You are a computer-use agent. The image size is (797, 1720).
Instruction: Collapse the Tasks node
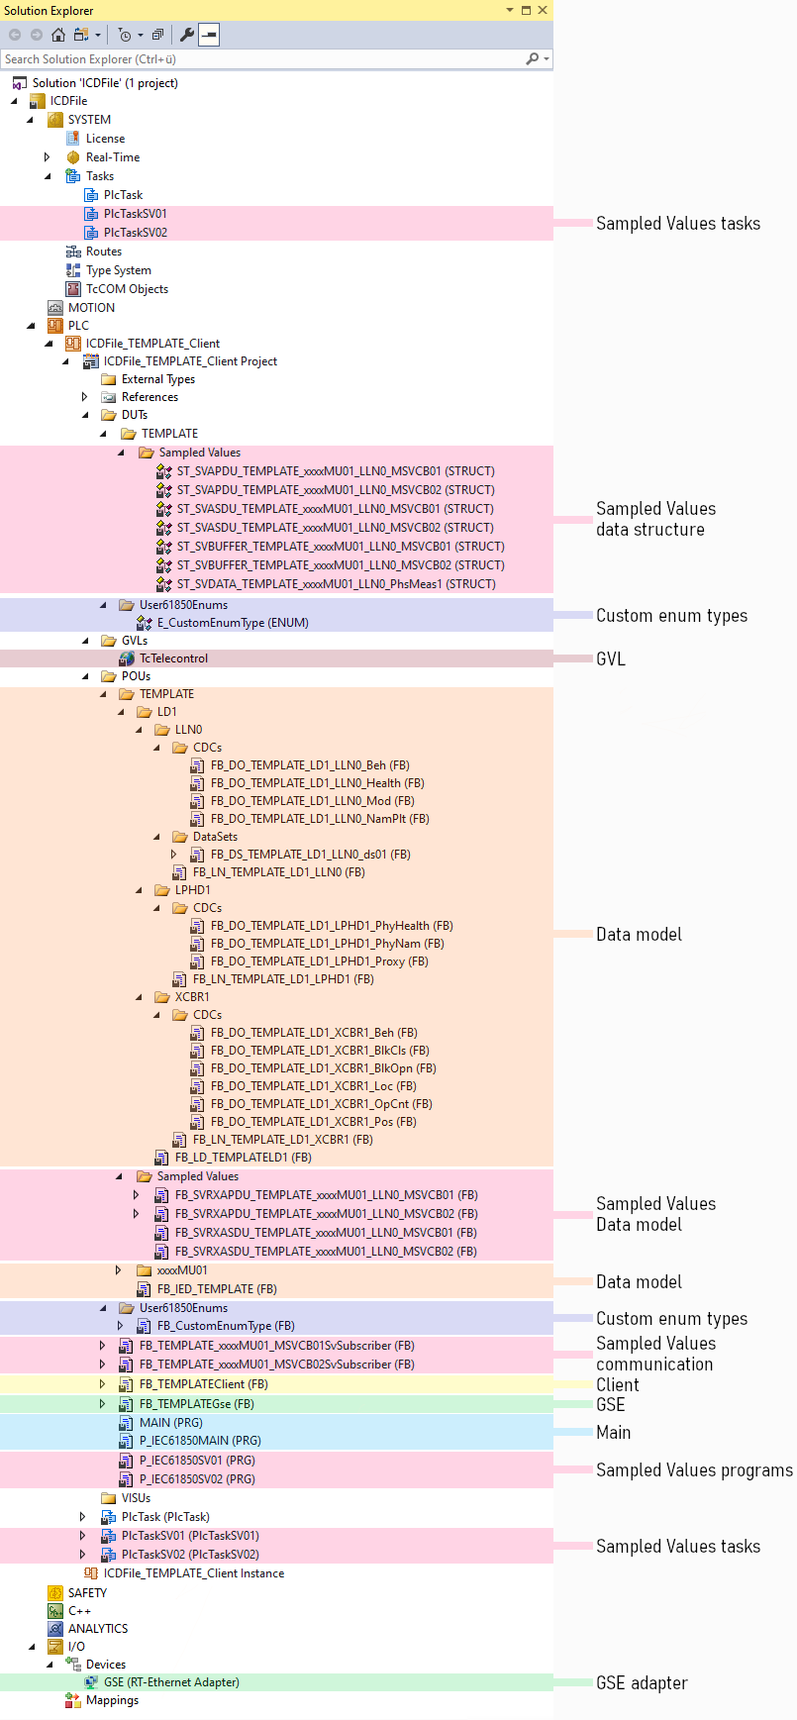49,176
